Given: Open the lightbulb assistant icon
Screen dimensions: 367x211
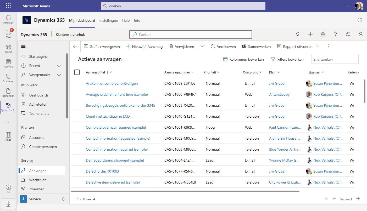Looking at the screenshot, I should (x=298, y=34).
